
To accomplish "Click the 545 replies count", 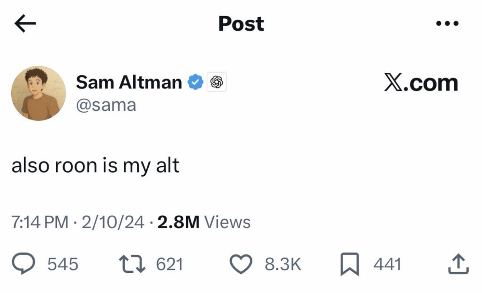I will pyautogui.click(x=63, y=264).
